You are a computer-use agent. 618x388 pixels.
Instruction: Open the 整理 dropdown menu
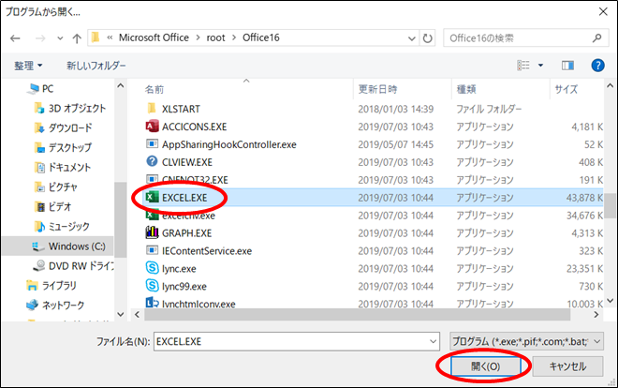click(28, 66)
